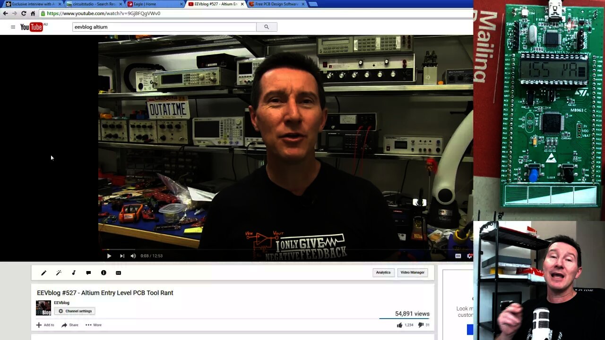This screenshot has height=340, width=605.
Task: Open the YouTube hamburger guide menu
Action: 13,27
